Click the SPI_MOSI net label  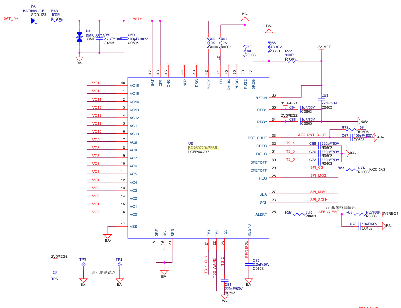point(319,175)
